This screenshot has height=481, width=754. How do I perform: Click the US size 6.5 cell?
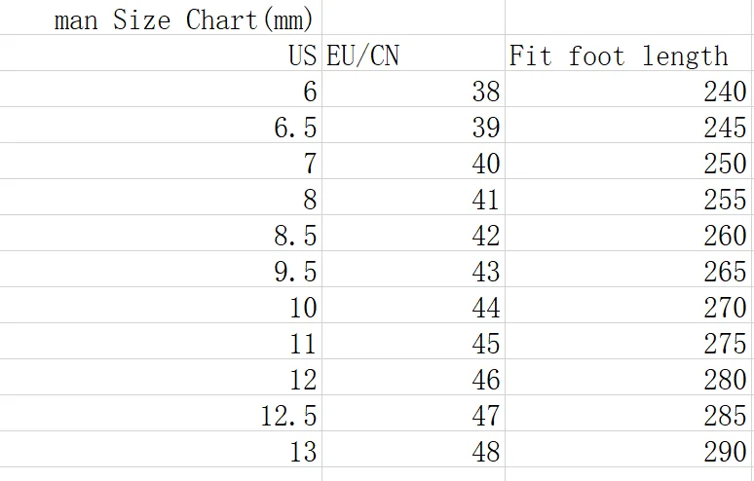tap(161, 125)
